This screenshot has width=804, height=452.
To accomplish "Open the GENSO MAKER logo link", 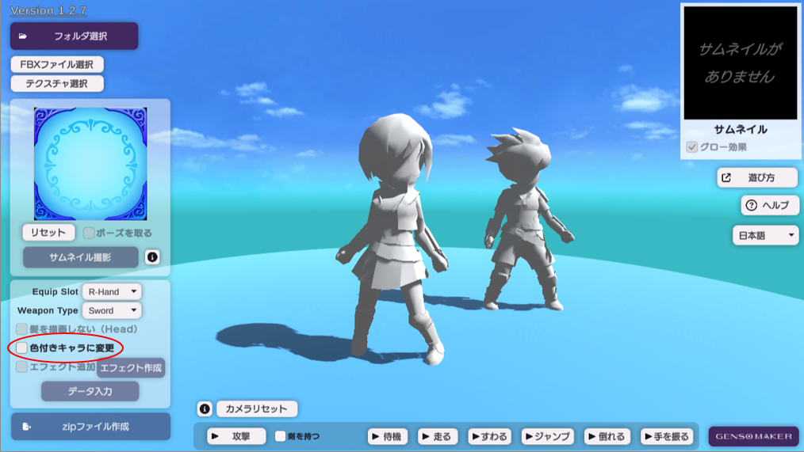I will pyautogui.click(x=753, y=436).
